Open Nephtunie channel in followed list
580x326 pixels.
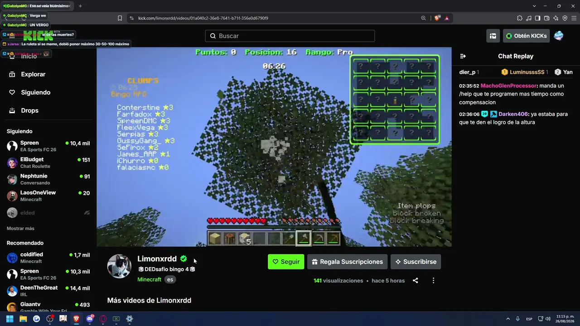coord(48,179)
